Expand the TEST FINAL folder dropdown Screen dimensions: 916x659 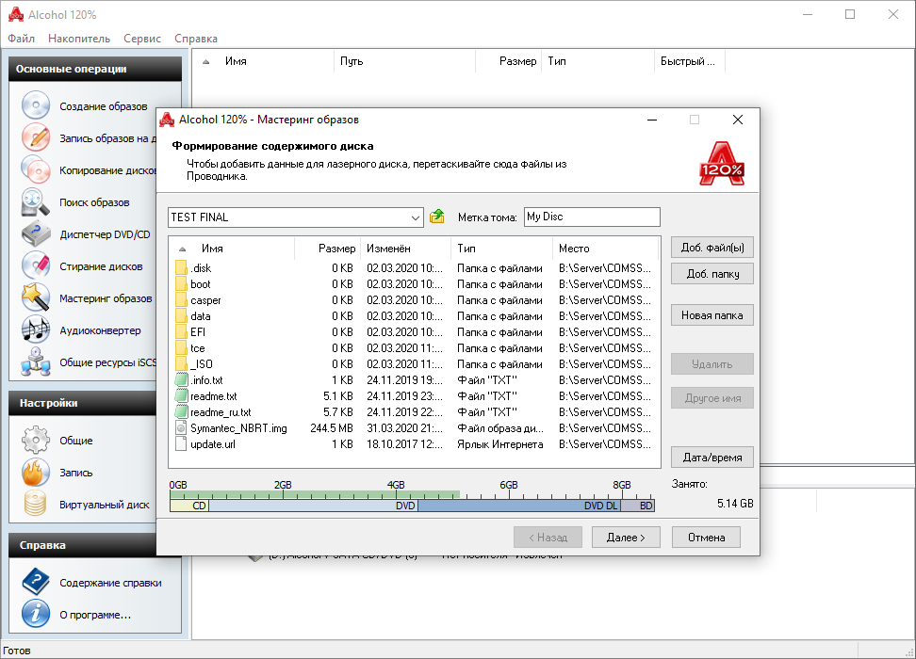(x=416, y=217)
